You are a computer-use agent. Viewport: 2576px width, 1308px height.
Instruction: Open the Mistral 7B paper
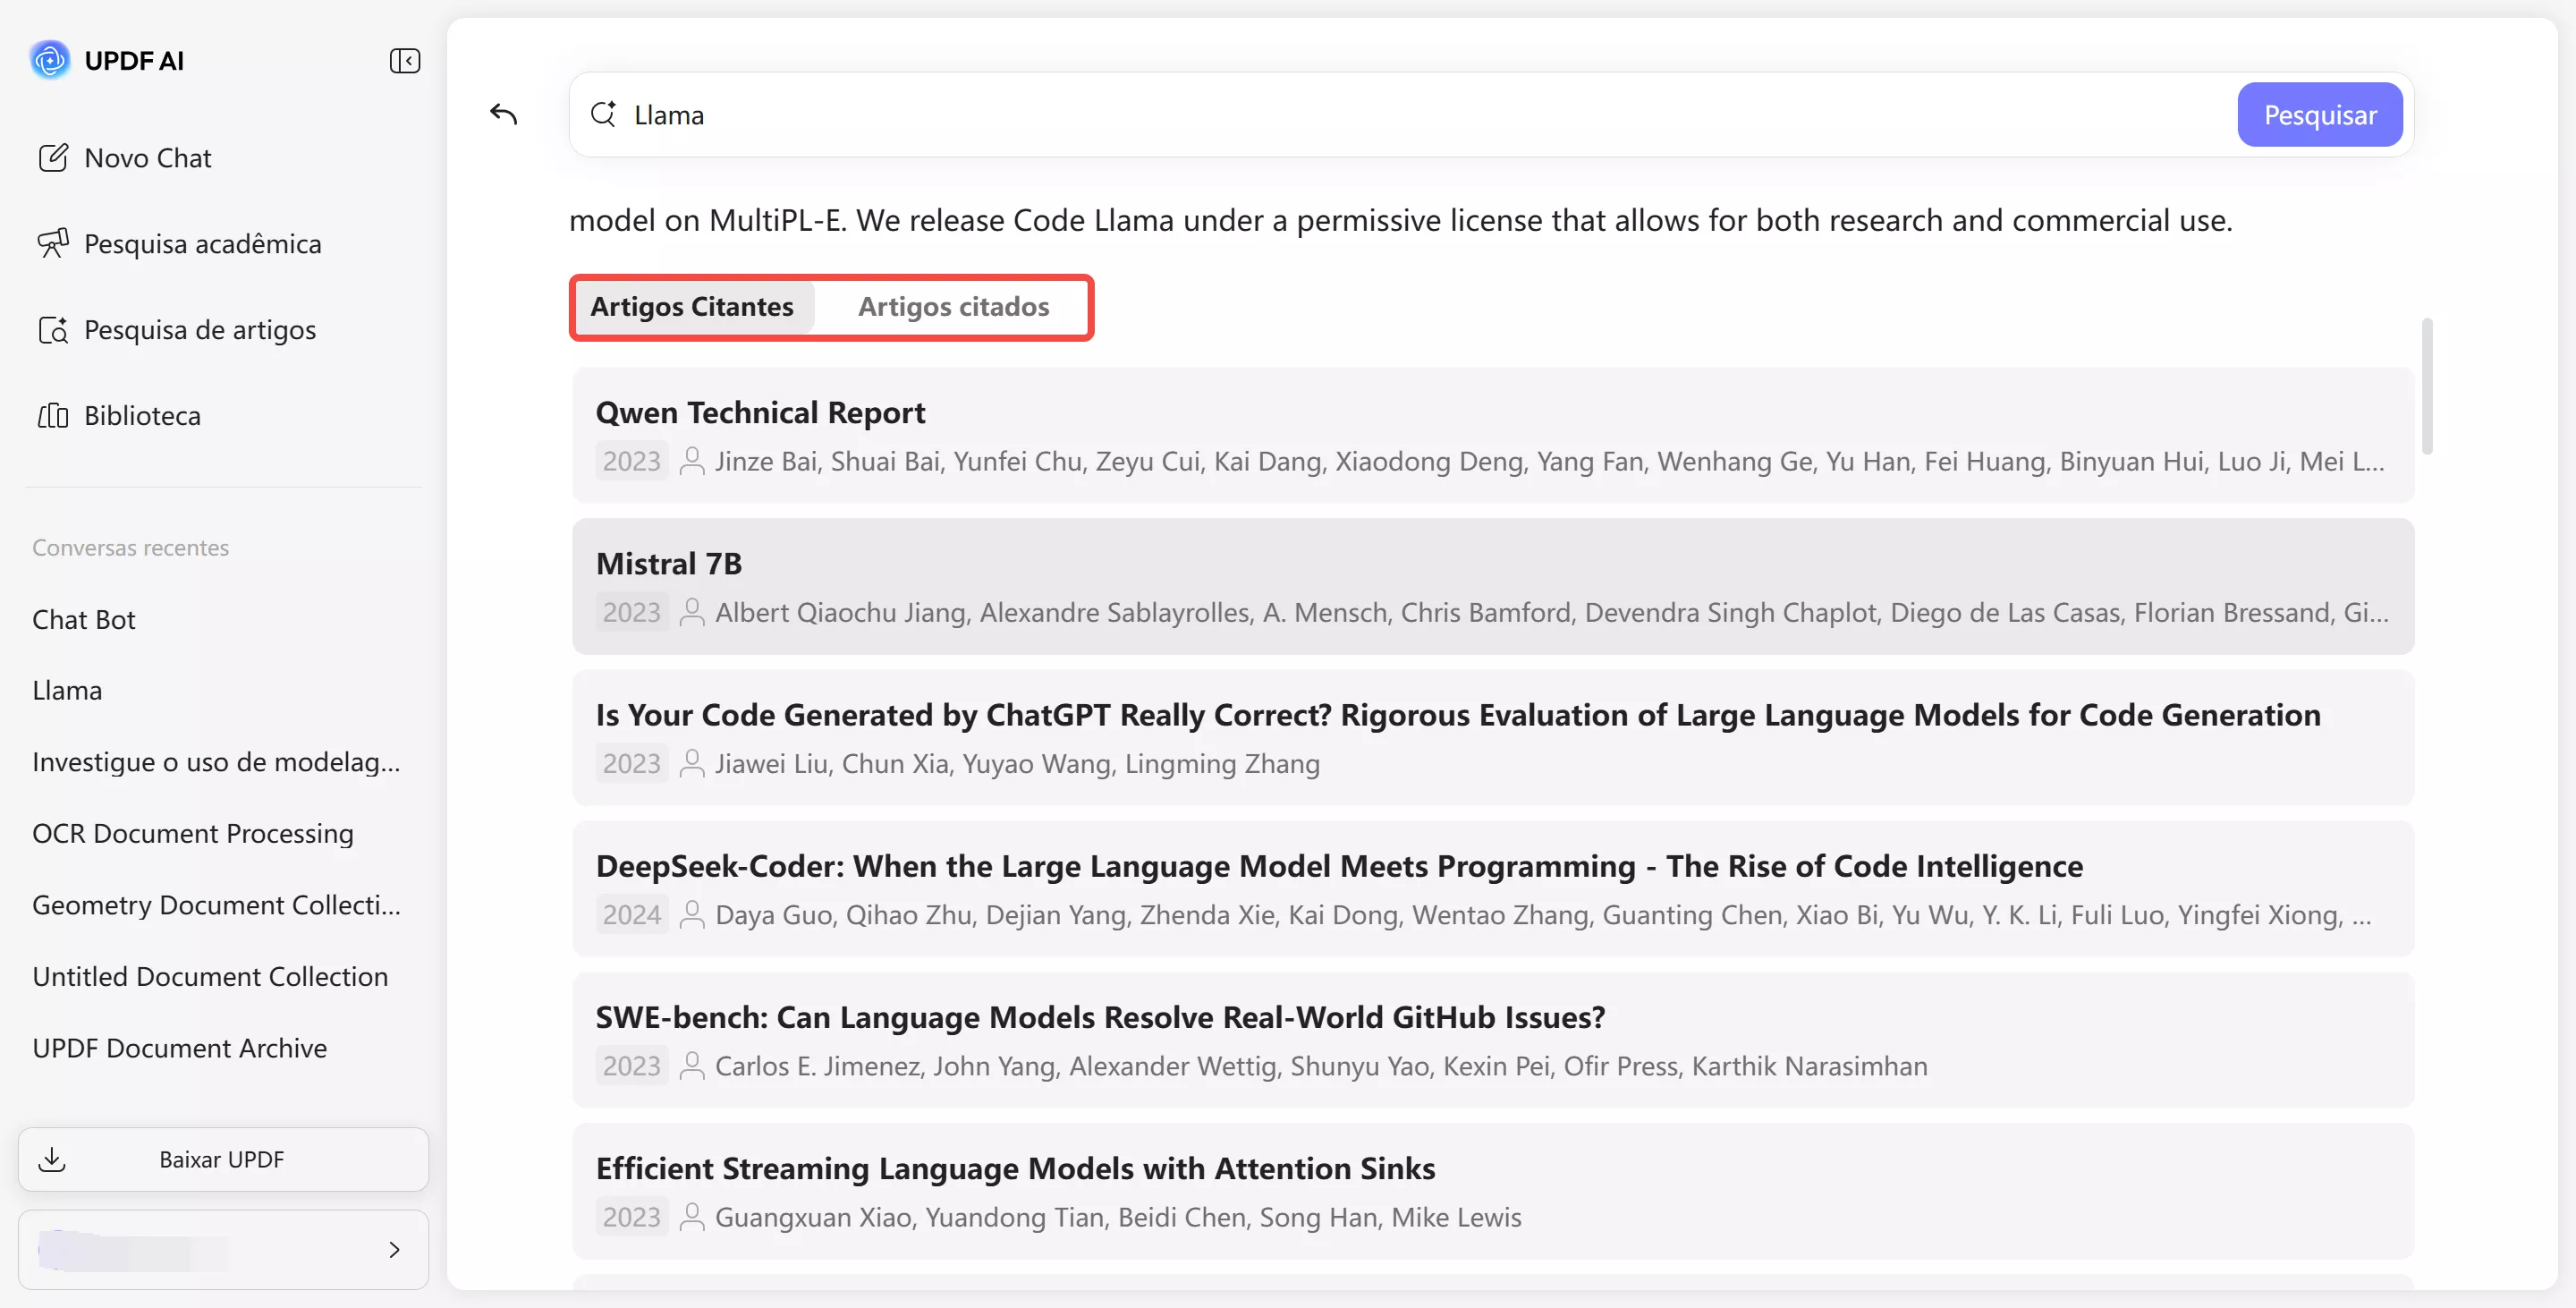669,563
